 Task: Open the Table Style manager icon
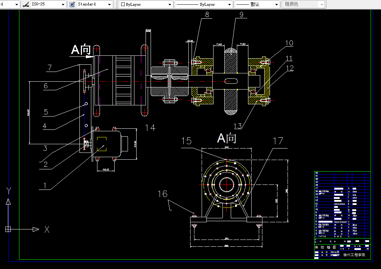click(72, 4)
